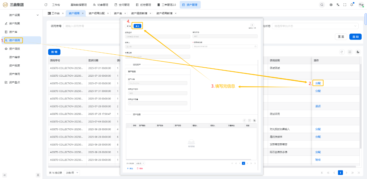
Task: Open the notification bell
Action: coord(352,5)
